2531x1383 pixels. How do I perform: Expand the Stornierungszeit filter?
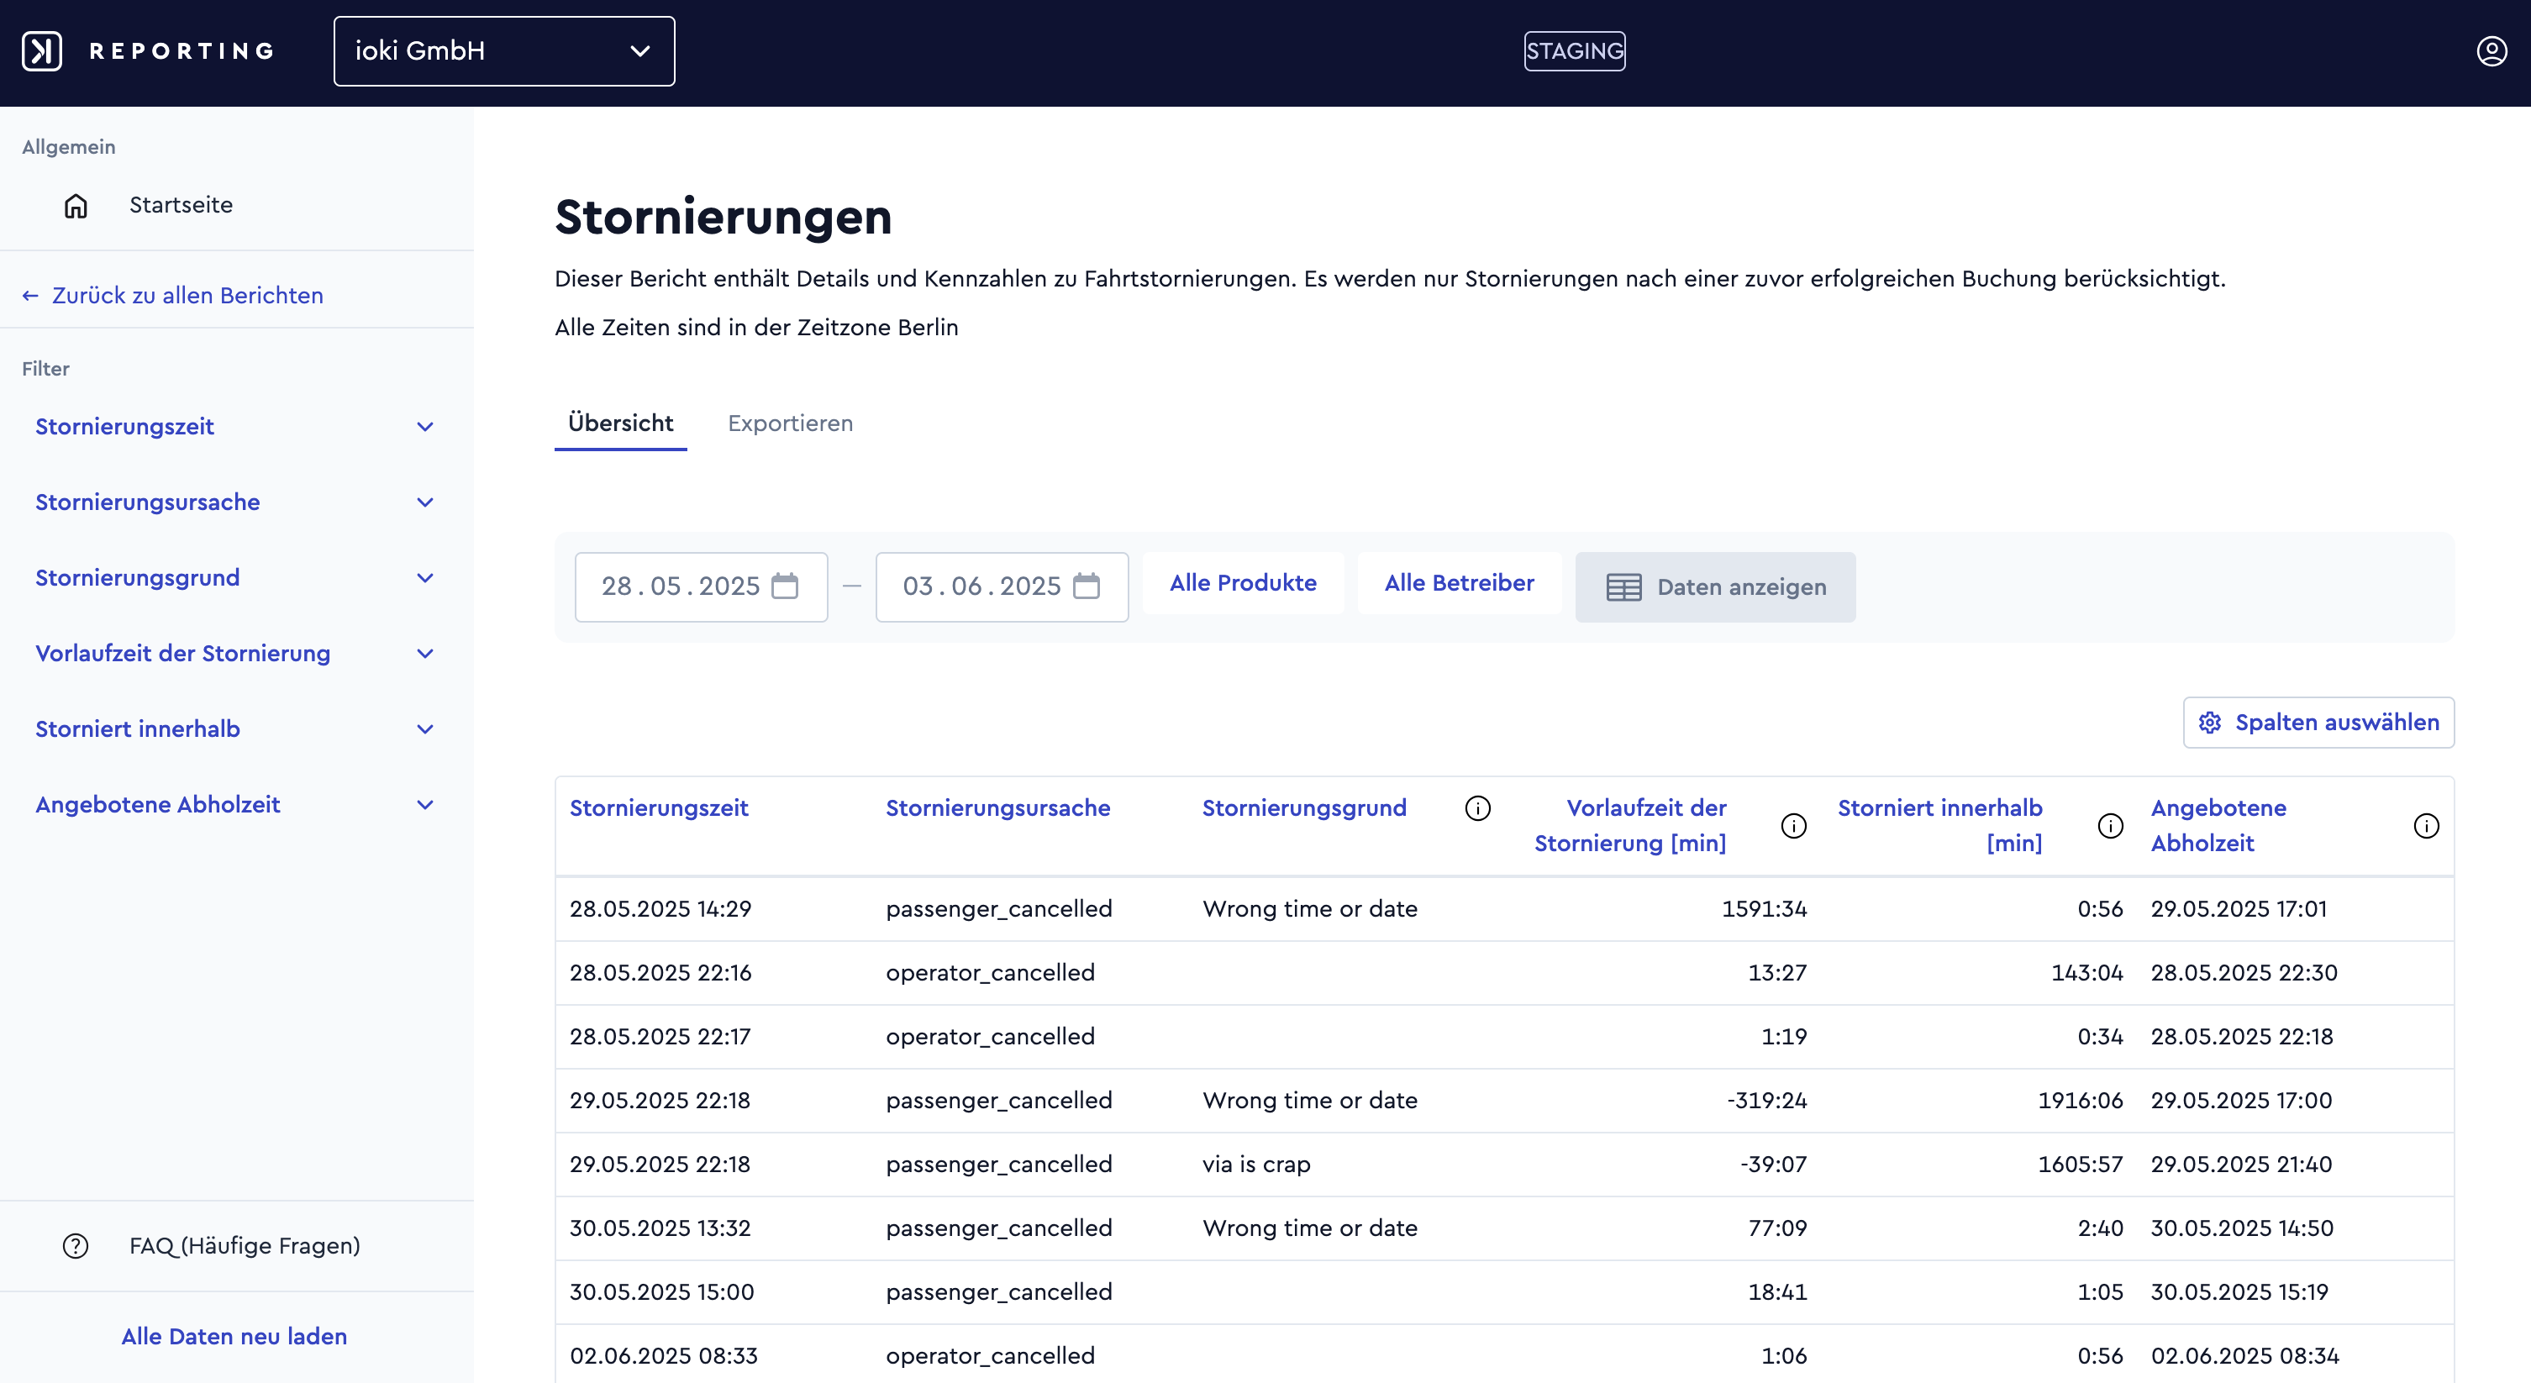tap(236, 426)
